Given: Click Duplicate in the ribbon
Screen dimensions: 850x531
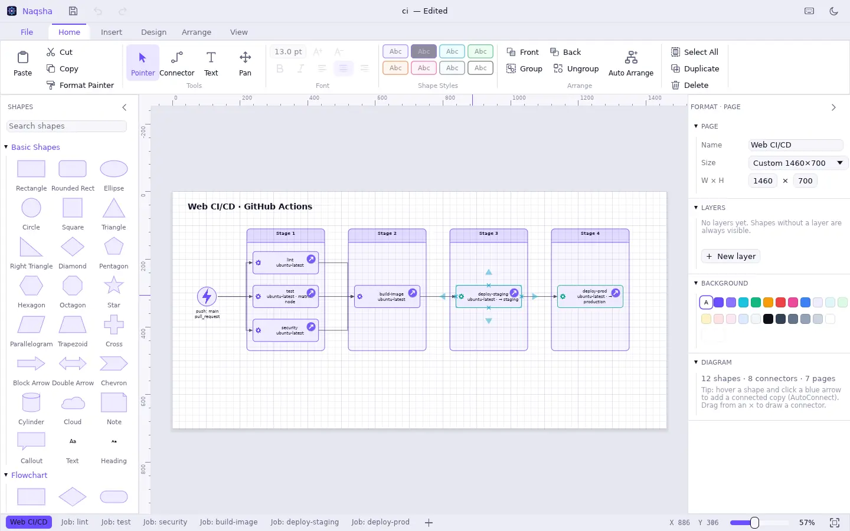Looking at the screenshot, I should pyautogui.click(x=695, y=68).
